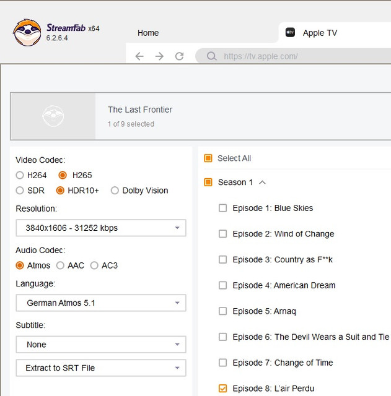Click The Last Frontier thumbnail placeholder
391x396 pixels.
tap(53, 116)
